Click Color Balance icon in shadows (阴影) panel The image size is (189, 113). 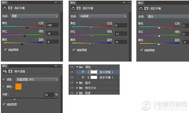click(5, 8)
